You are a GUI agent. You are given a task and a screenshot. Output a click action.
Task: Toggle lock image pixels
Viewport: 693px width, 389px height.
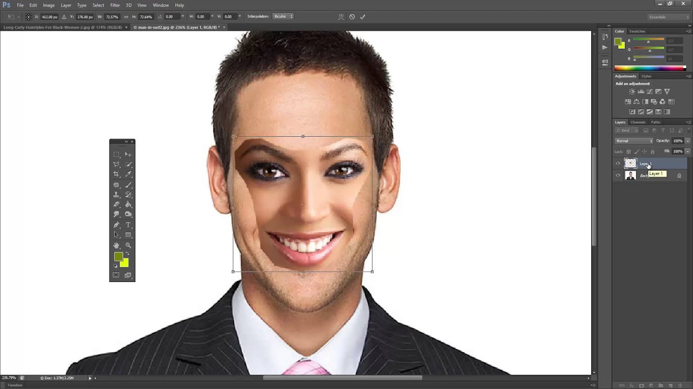coord(637,151)
